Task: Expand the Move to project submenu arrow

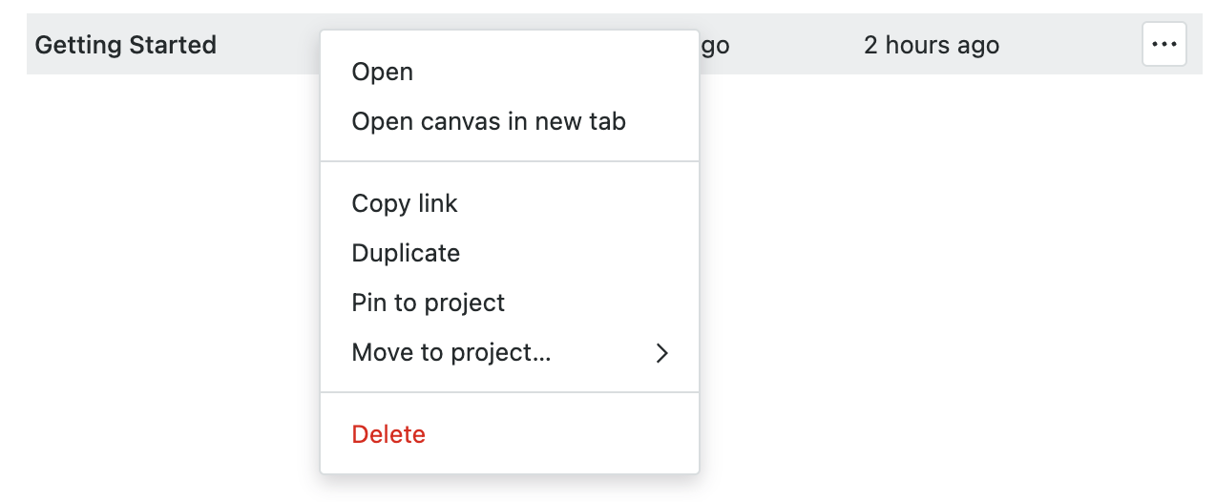Action: [662, 353]
